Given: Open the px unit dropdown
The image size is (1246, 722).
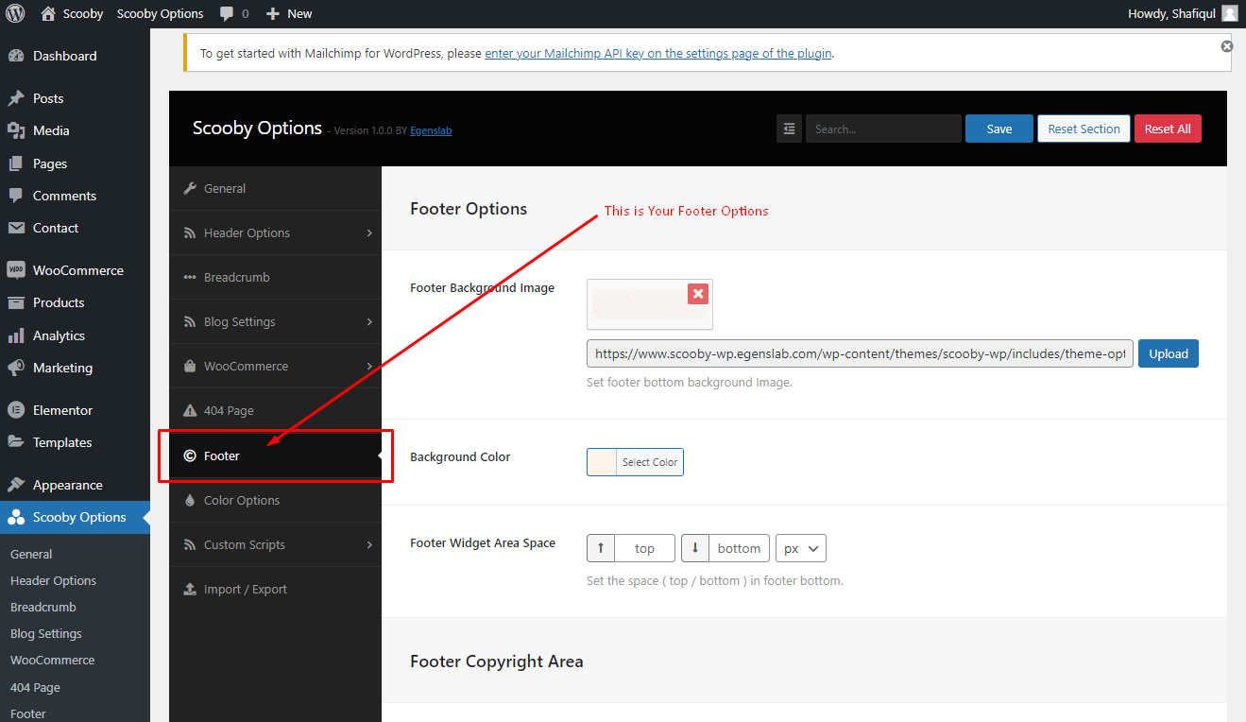Looking at the screenshot, I should coord(801,548).
